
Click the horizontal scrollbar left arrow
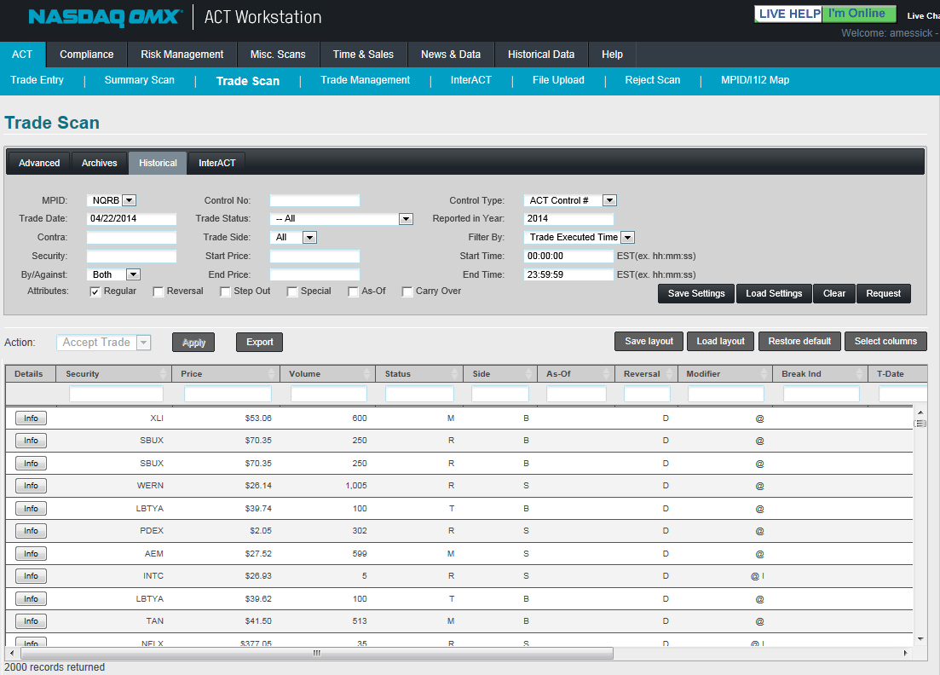click(x=12, y=653)
